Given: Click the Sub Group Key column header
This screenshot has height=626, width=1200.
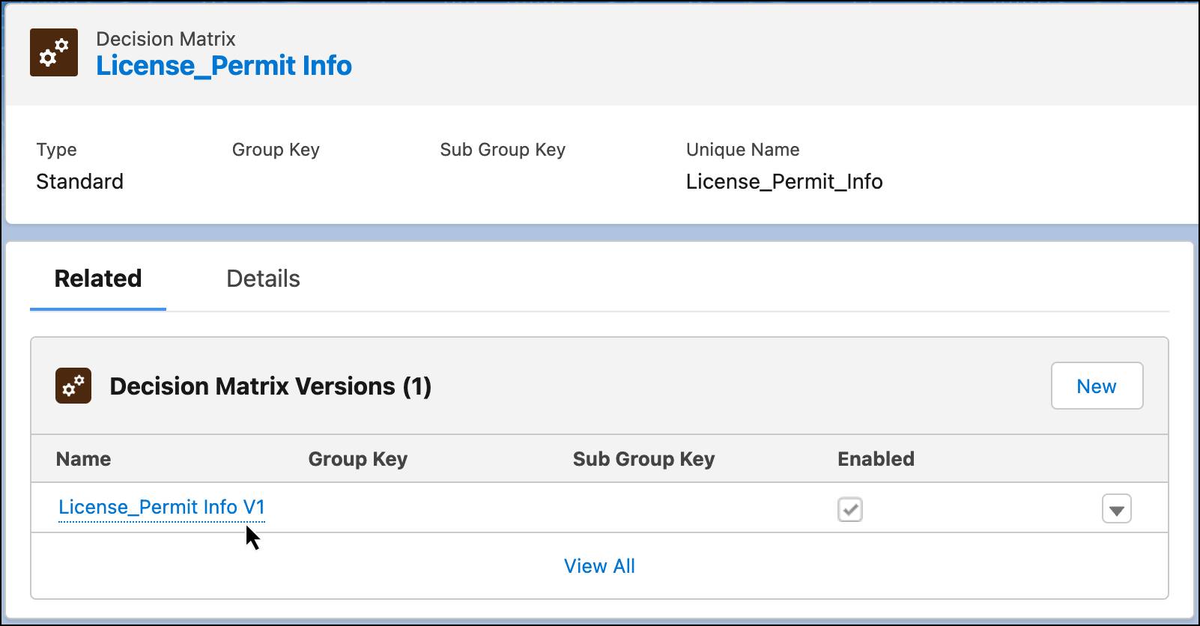Looking at the screenshot, I should [643, 459].
